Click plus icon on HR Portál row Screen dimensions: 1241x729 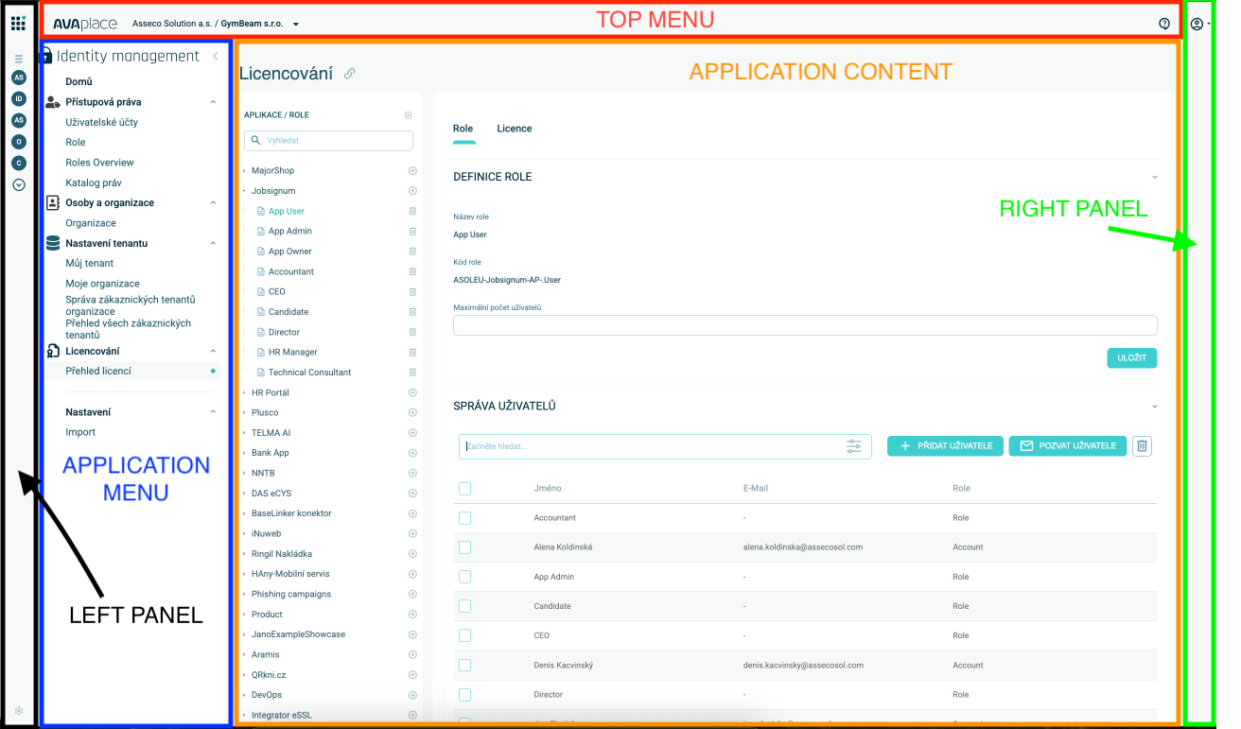[412, 392]
